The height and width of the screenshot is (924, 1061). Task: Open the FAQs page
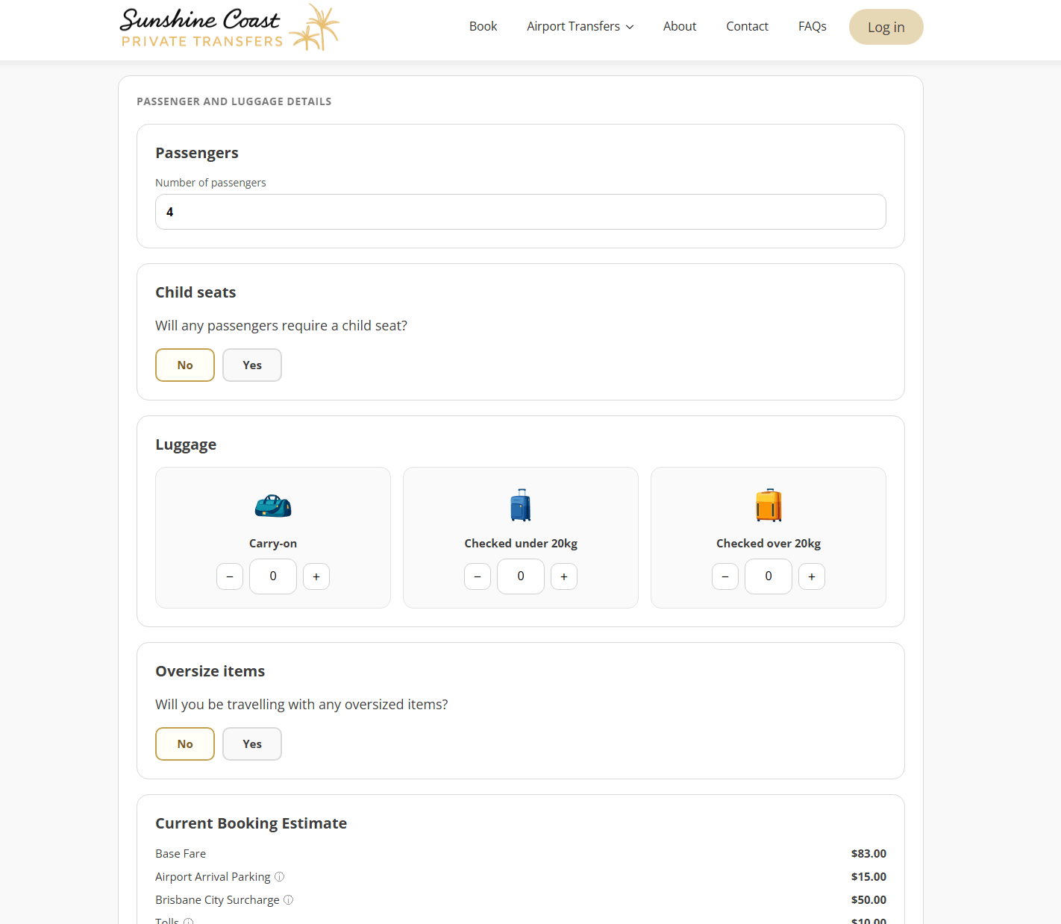pyautogui.click(x=813, y=26)
